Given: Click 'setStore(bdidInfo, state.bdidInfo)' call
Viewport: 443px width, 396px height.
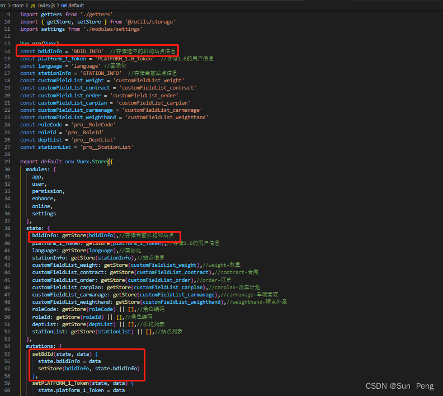Looking at the screenshot, I should [x=89, y=369].
